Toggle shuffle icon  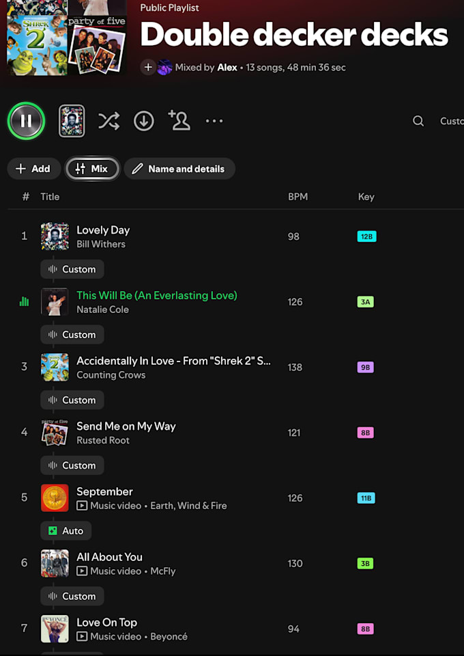(x=108, y=122)
